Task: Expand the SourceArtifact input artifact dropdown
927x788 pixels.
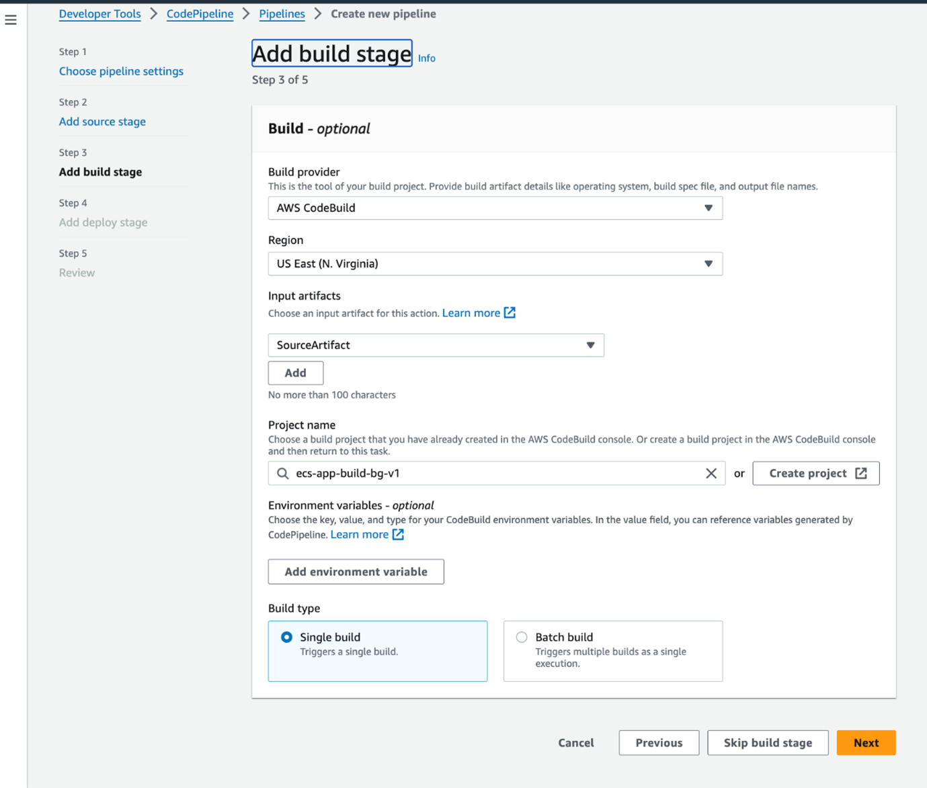Action: [x=436, y=345]
